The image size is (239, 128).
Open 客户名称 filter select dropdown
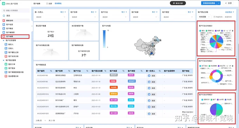(84, 17)
